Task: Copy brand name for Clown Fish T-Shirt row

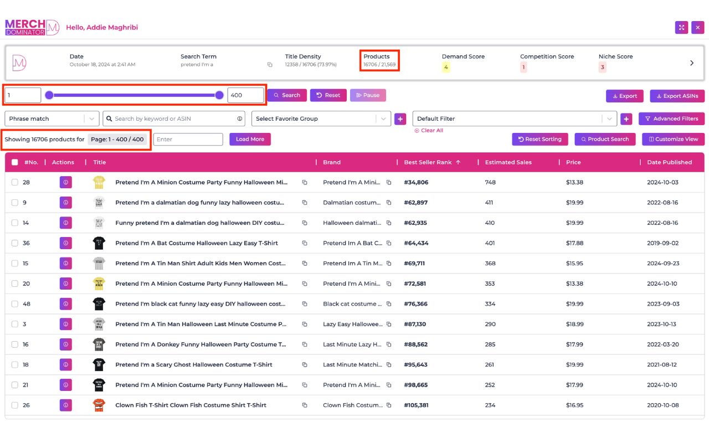Action: coord(389,405)
